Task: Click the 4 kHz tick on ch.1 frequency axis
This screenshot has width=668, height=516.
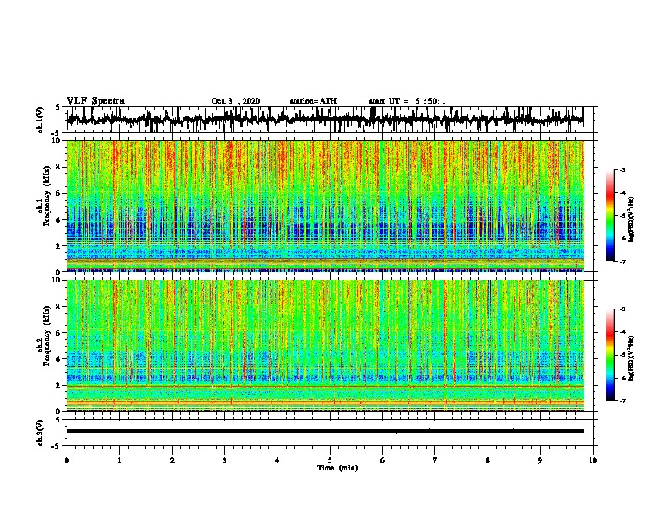Action: click(x=59, y=220)
